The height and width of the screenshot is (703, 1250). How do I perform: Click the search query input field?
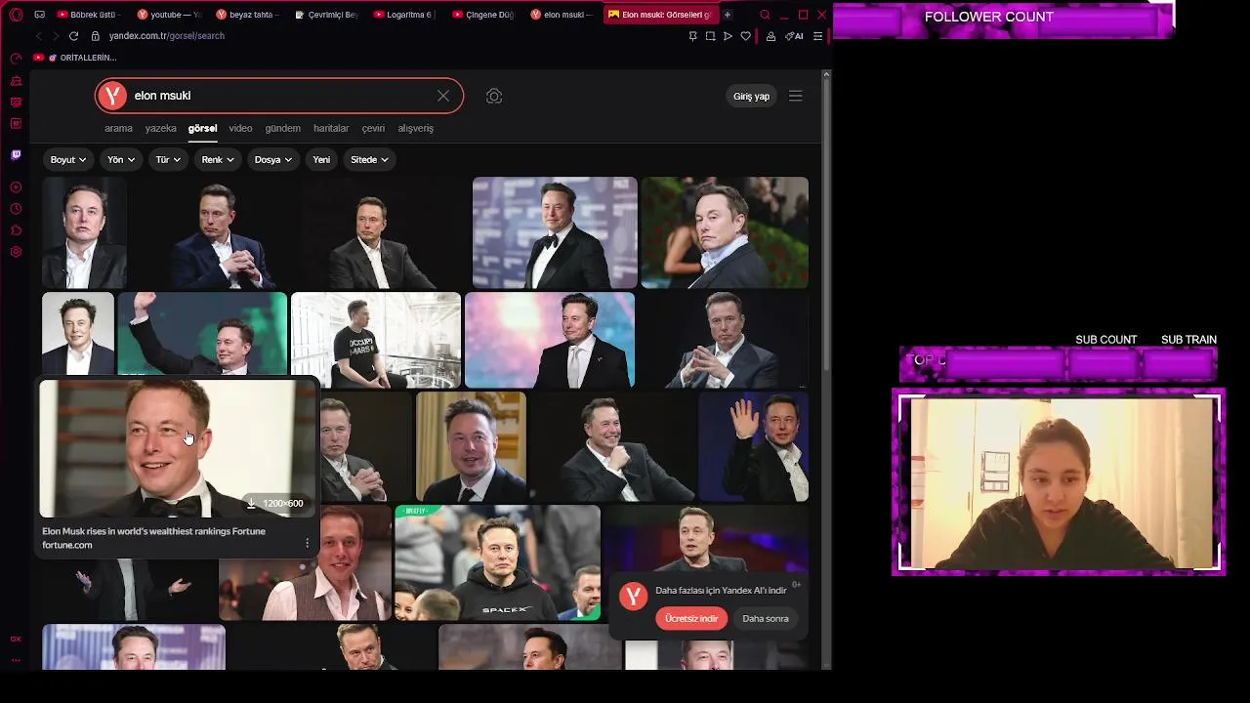pos(281,96)
